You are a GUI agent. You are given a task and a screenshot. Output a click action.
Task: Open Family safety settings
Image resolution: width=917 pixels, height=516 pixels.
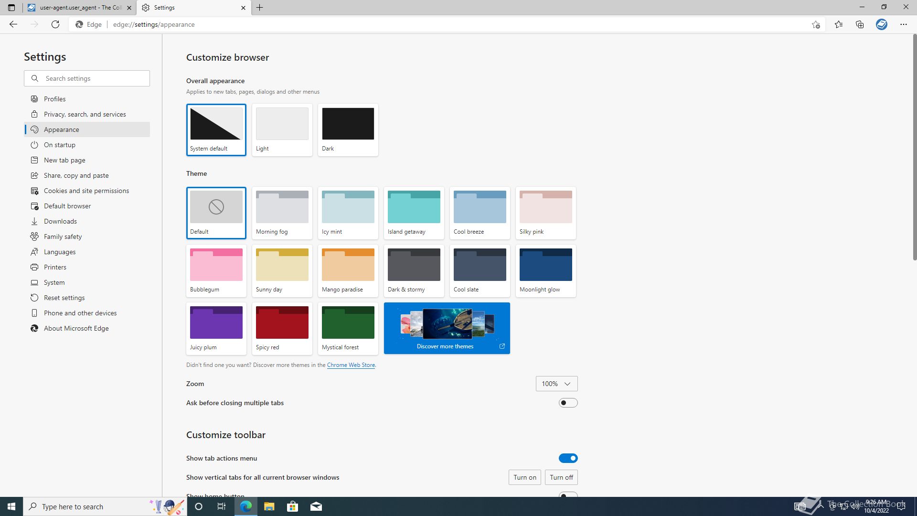tap(87, 236)
